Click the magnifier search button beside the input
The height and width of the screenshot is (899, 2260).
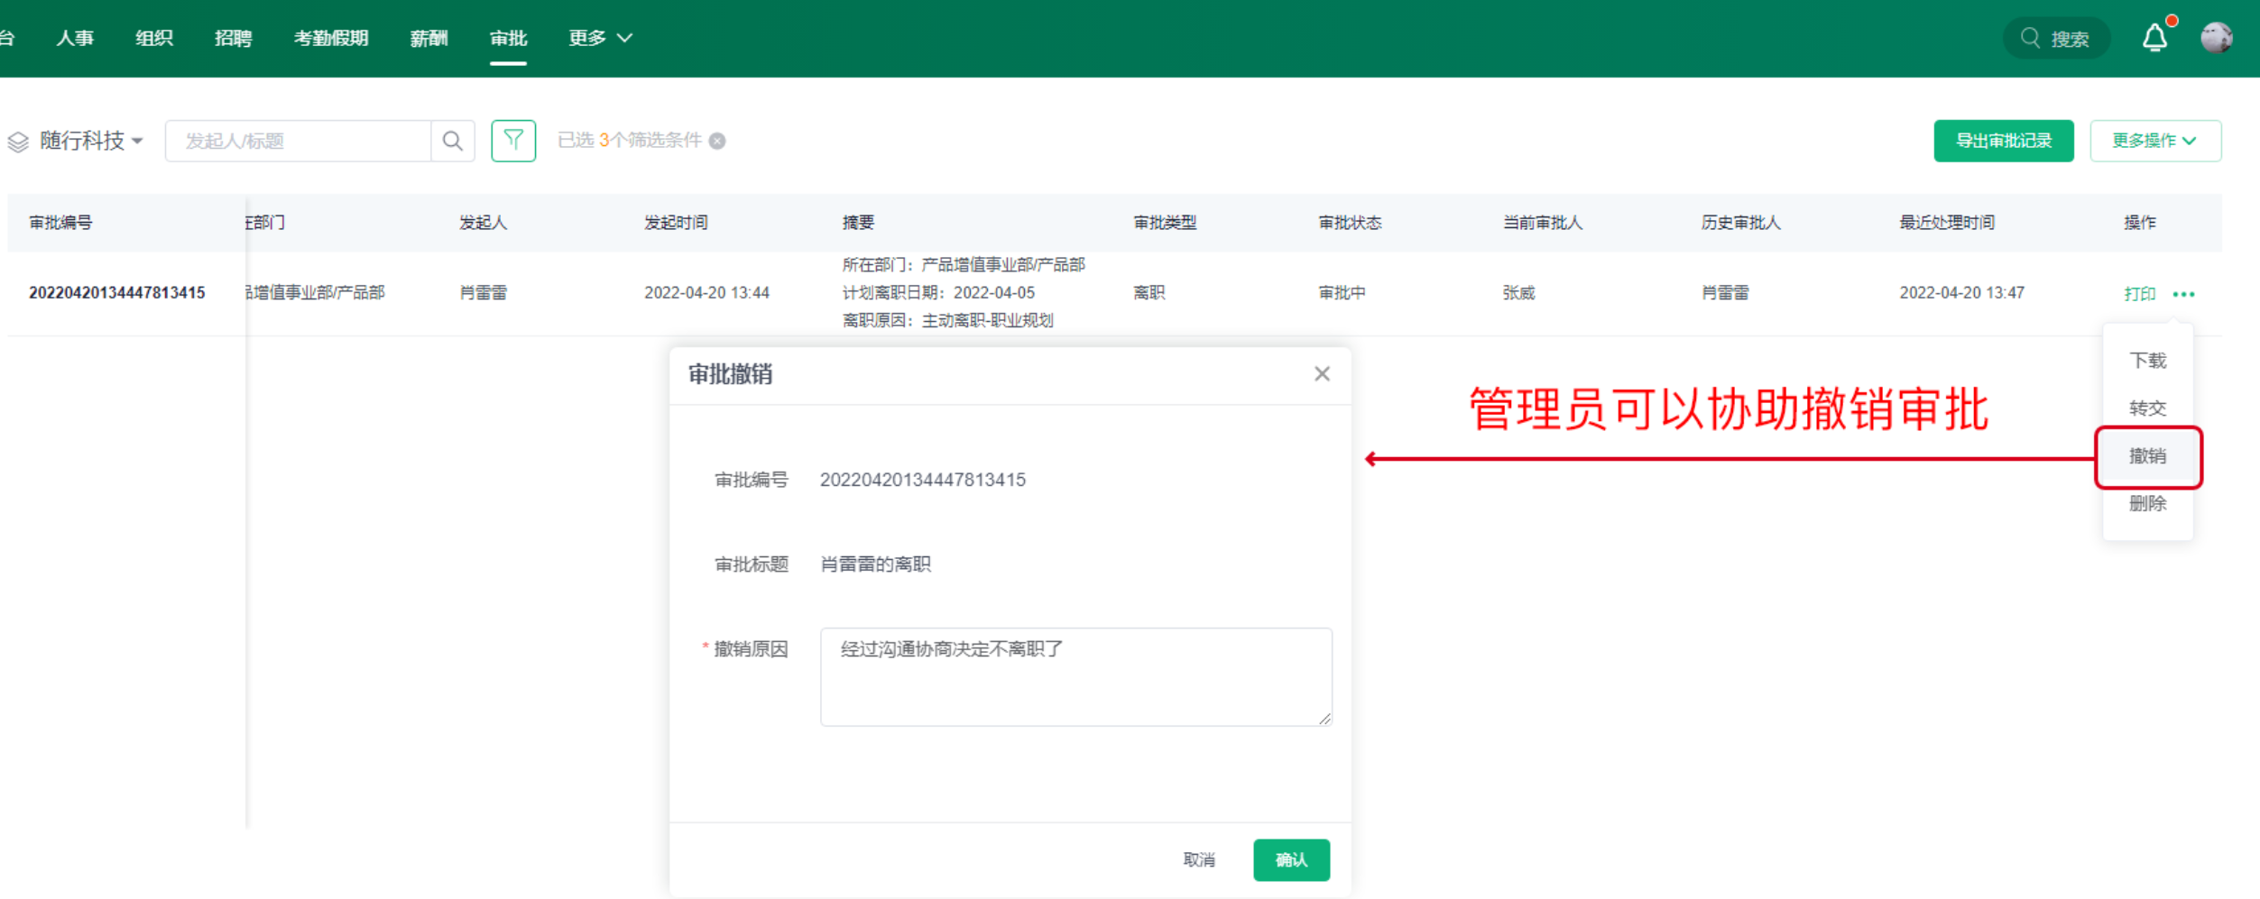(x=453, y=141)
